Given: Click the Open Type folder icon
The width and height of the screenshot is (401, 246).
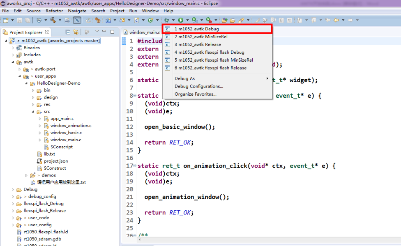Looking at the screenshot, I should [224, 20].
